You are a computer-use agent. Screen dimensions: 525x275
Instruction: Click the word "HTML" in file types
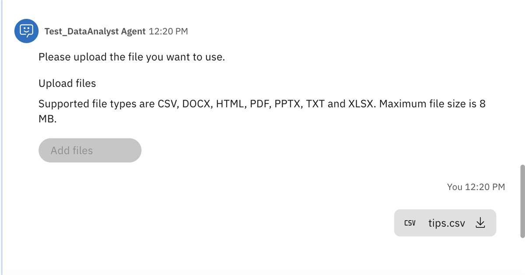click(230, 104)
